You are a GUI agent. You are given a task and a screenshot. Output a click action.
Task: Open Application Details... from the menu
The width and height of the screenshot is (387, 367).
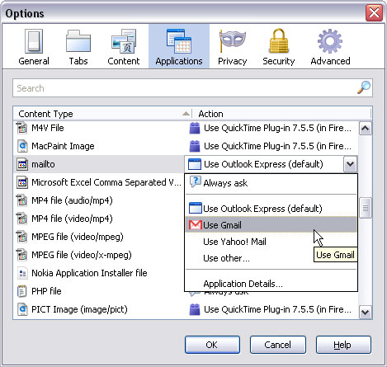271,284
